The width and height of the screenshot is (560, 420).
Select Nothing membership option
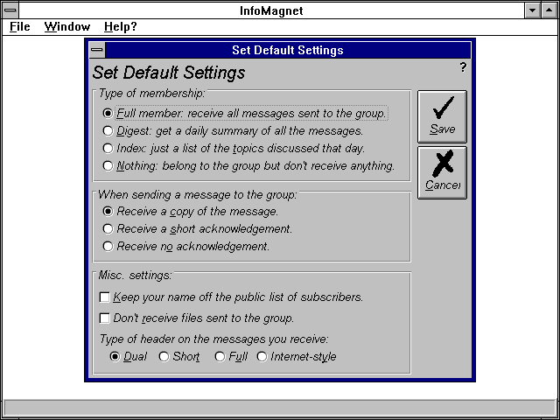pyautogui.click(x=108, y=165)
